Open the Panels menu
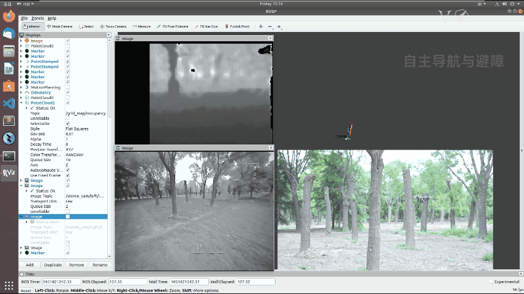 pos(37,18)
